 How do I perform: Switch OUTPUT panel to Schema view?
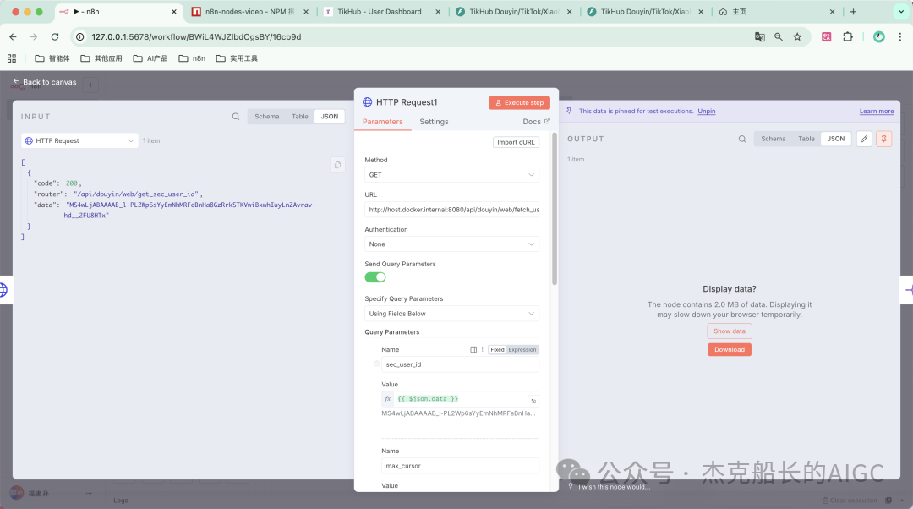coord(774,139)
